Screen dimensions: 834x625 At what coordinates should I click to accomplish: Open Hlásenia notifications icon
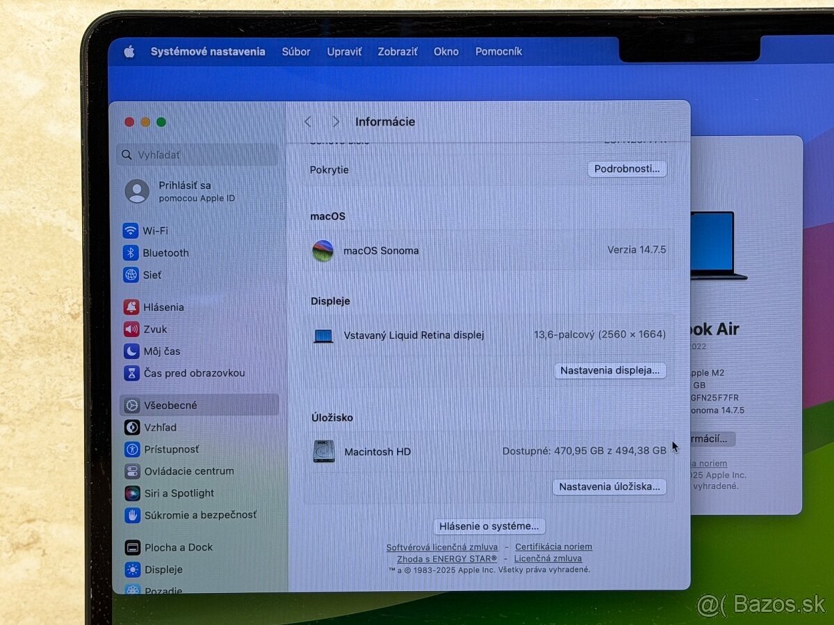coord(131,307)
